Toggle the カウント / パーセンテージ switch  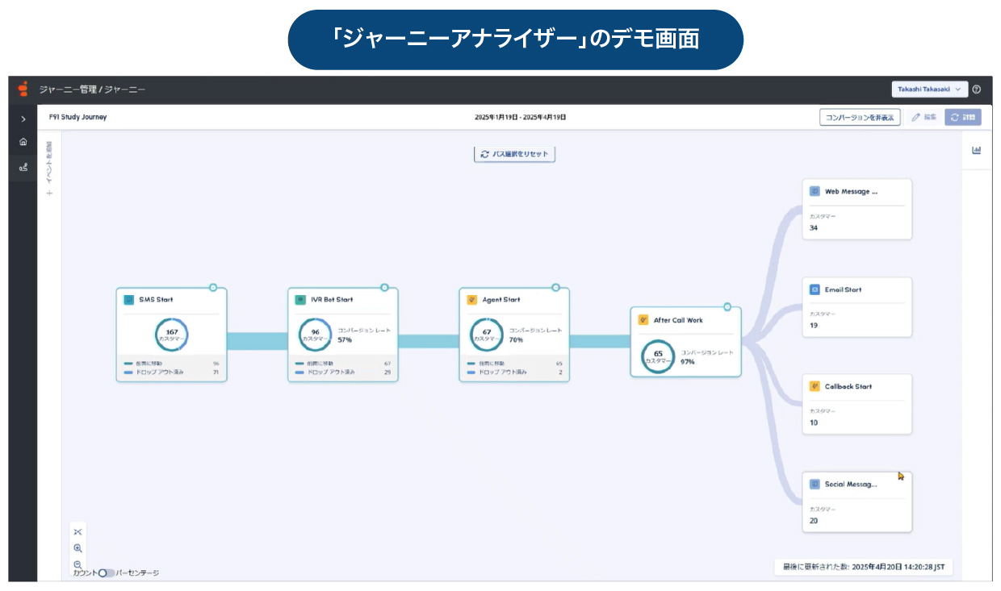tap(107, 573)
